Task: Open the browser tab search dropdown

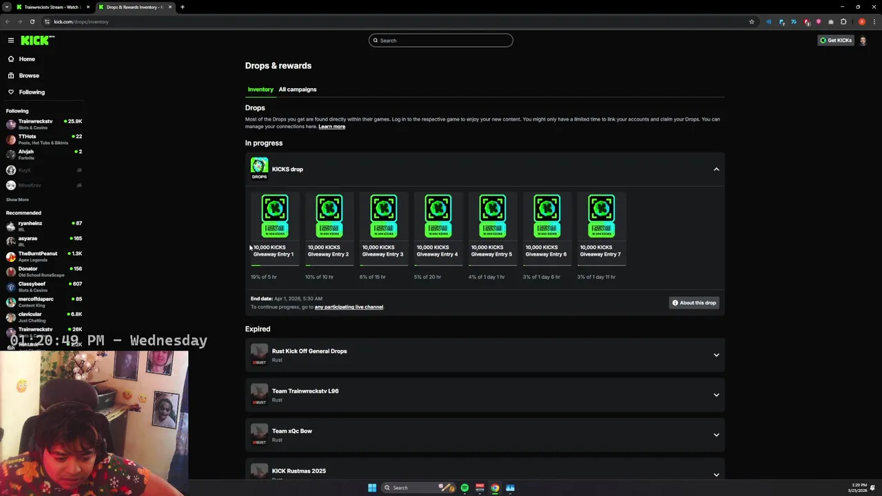Action: pyautogui.click(x=7, y=7)
